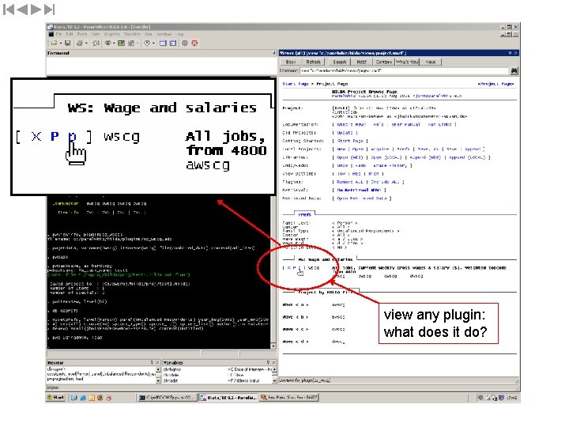Click the Viewer What's New button
Viewport: 569px width, 427px height.
coord(408,62)
